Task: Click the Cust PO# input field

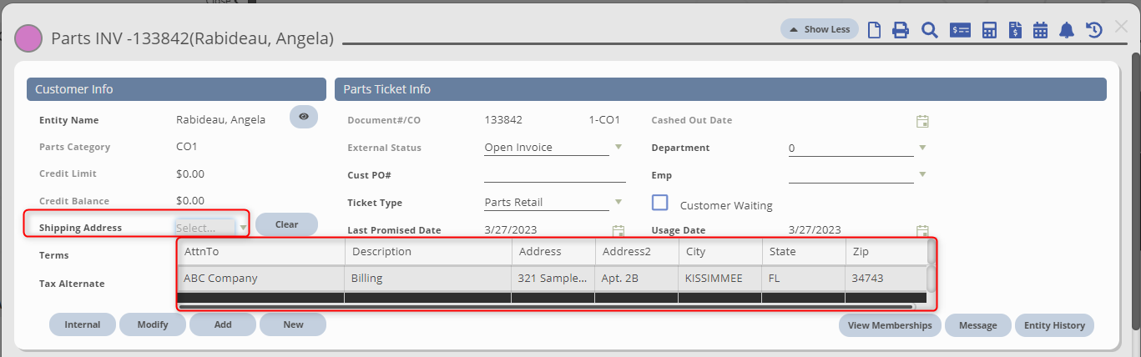Action: (x=555, y=174)
